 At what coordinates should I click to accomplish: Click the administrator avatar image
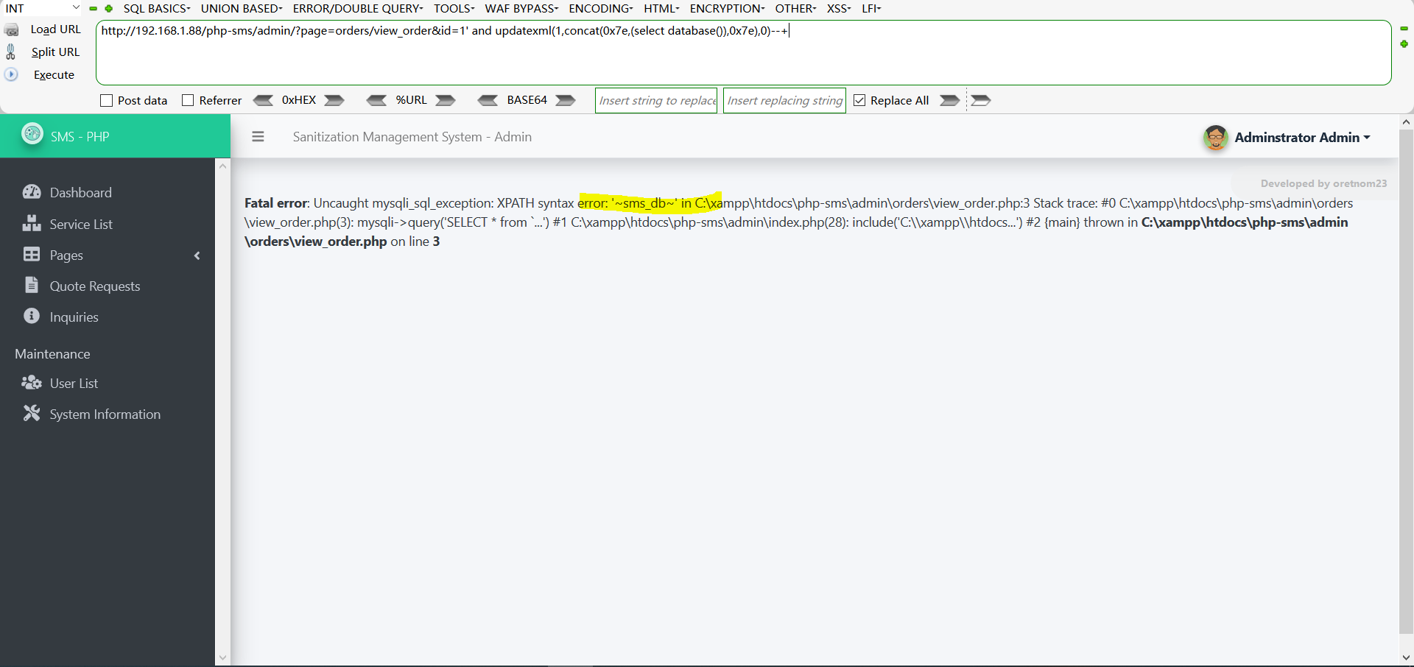click(1216, 138)
